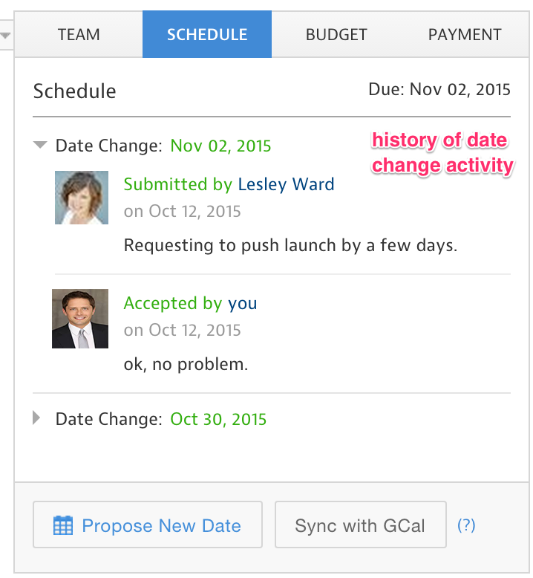Open the Lesley Ward name link
Screen dimensions: 533x578
286,184
